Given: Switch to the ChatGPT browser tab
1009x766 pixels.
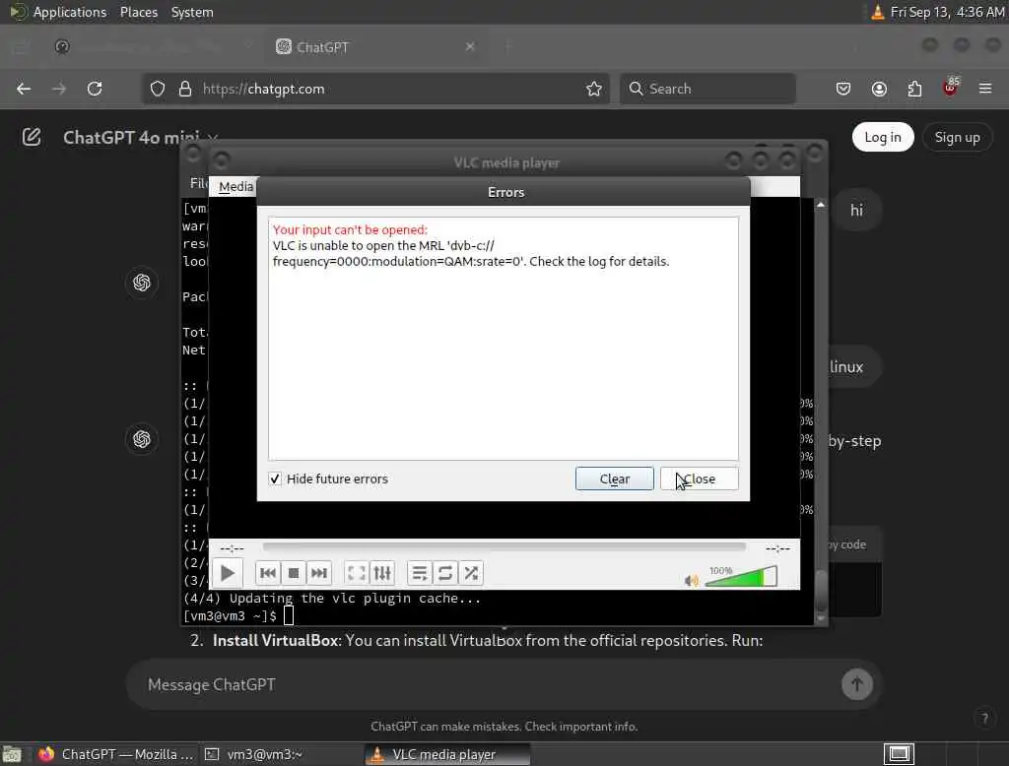Looking at the screenshot, I should click(373, 47).
